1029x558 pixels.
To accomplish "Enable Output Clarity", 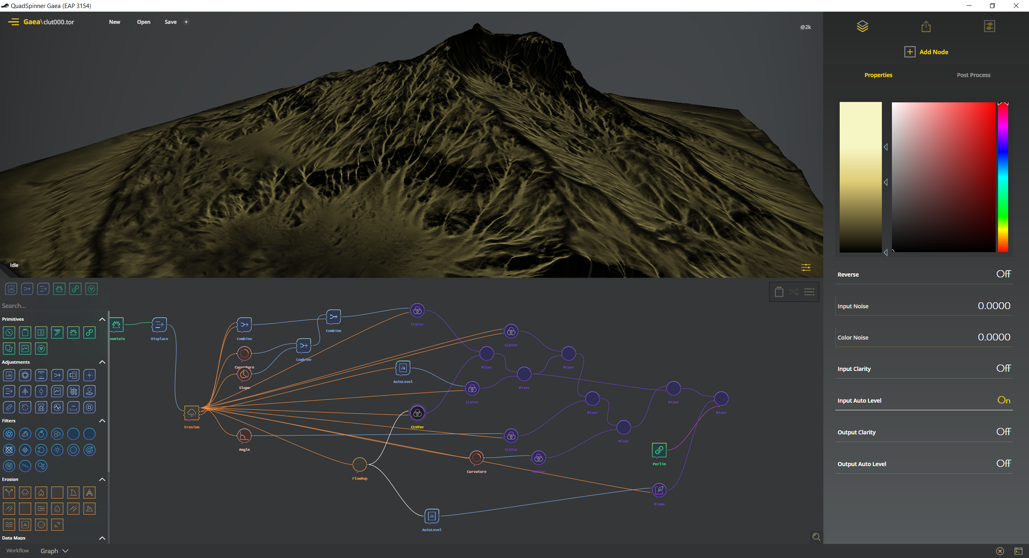I will 1004,432.
